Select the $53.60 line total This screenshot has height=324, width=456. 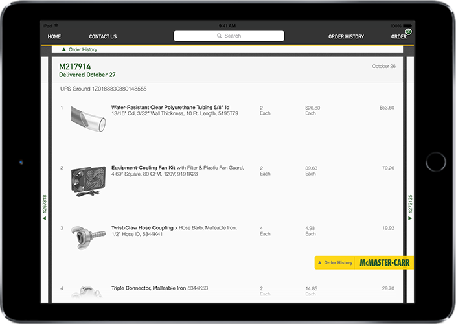point(387,108)
